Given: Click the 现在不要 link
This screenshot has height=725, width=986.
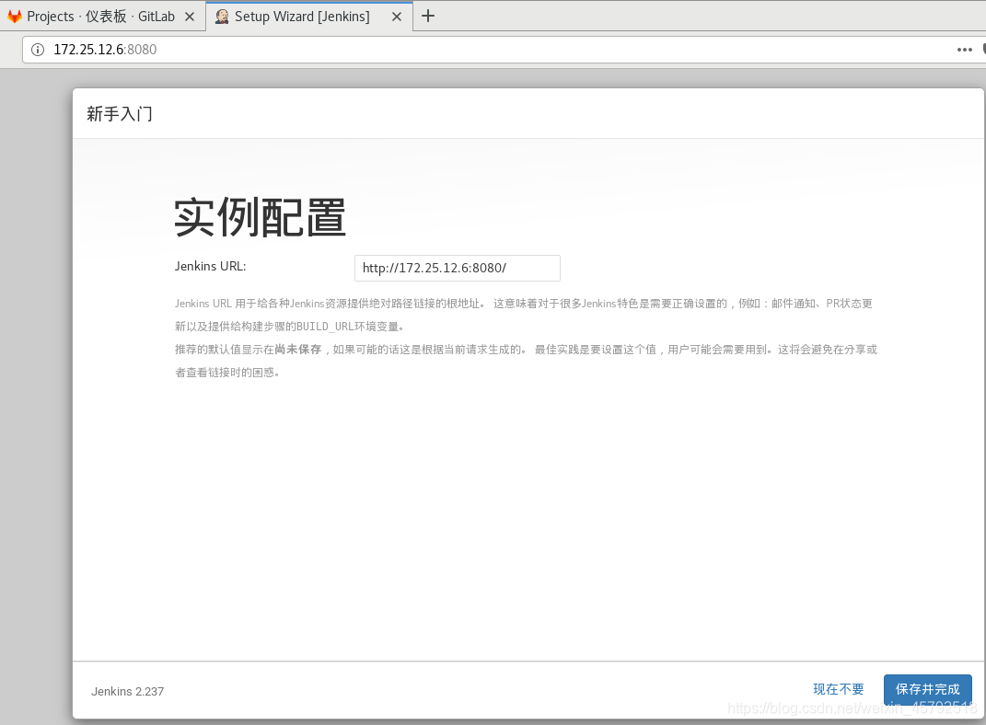Looking at the screenshot, I should click(x=838, y=689).
